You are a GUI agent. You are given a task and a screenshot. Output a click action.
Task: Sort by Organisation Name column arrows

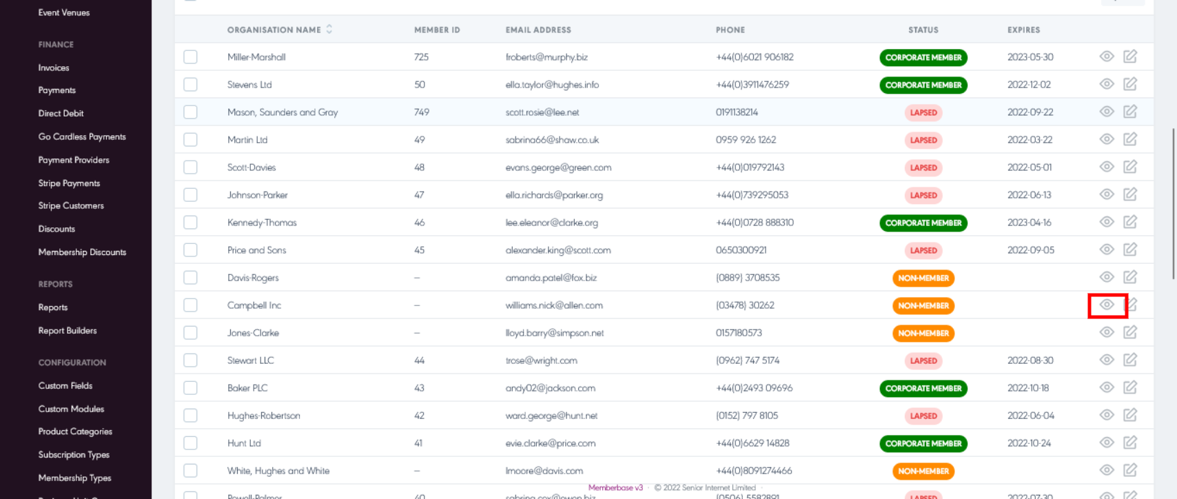[x=329, y=29]
